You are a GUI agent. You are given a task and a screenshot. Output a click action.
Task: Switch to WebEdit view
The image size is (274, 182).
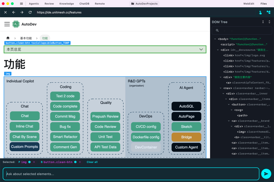[x=249, y=4]
